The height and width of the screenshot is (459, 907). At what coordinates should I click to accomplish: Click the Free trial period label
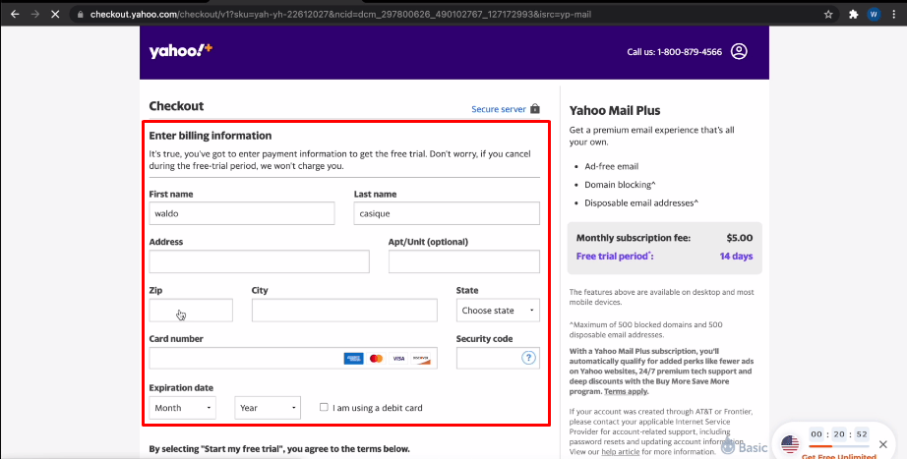pyautogui.click(x=615, y=257)
